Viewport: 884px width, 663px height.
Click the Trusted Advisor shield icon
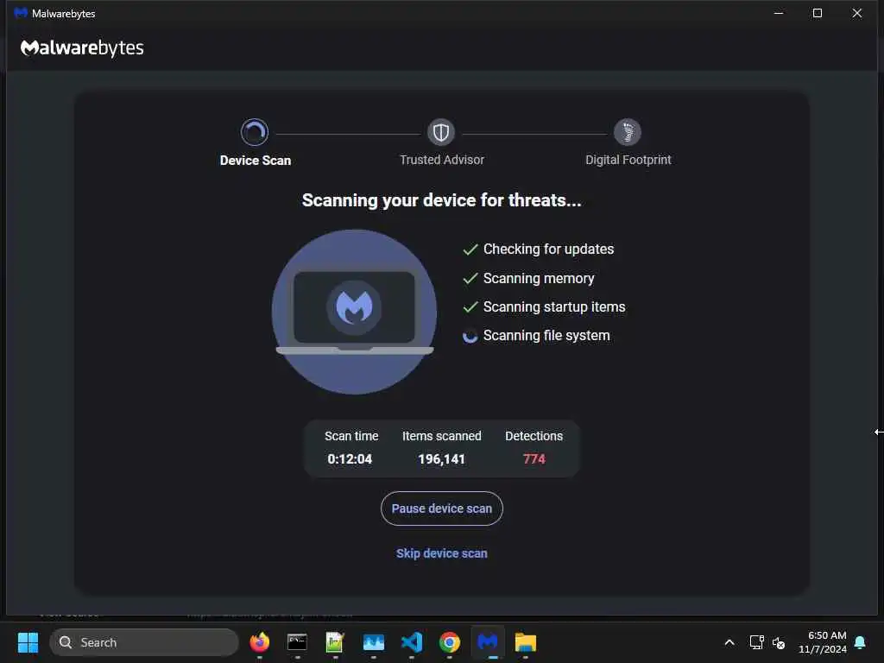(441, 132)
